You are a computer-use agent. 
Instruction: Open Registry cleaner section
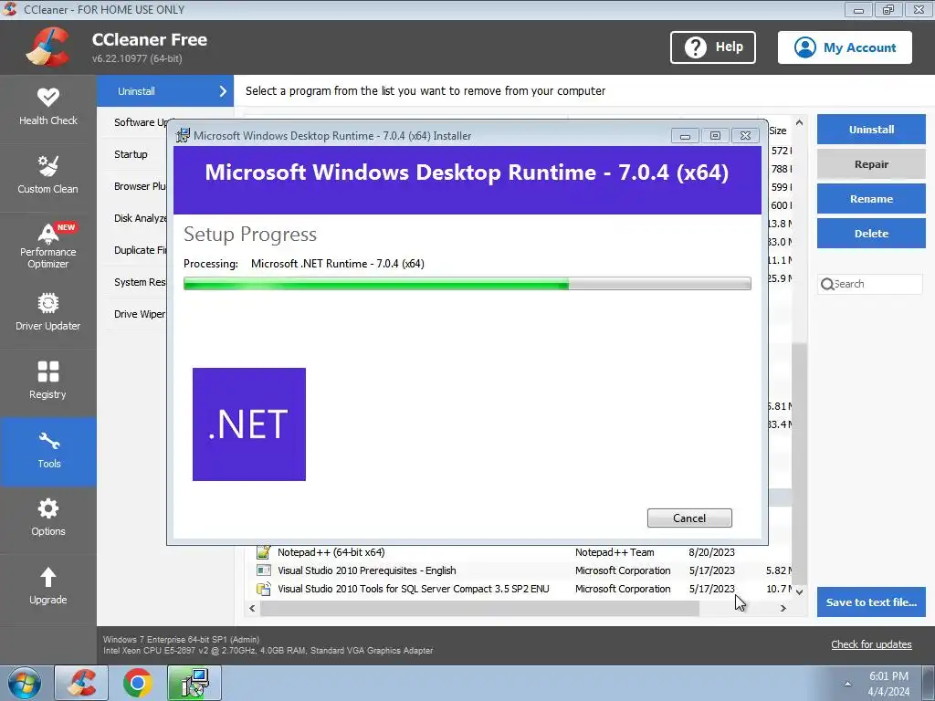pyautogui.click(x=48, y=382)
